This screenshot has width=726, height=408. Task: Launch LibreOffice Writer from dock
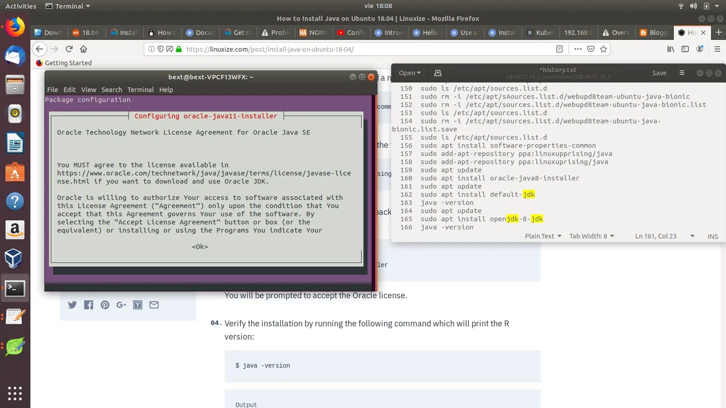[15, 143]
